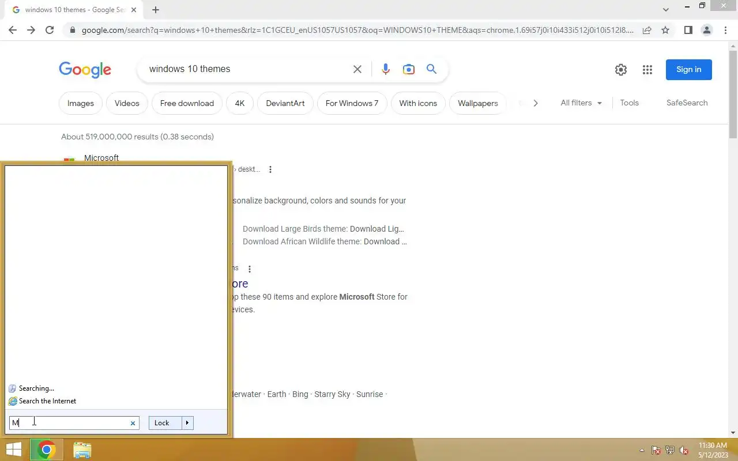Open a new browser tab
The image size is (738, 461).
(x=156, y=10)
